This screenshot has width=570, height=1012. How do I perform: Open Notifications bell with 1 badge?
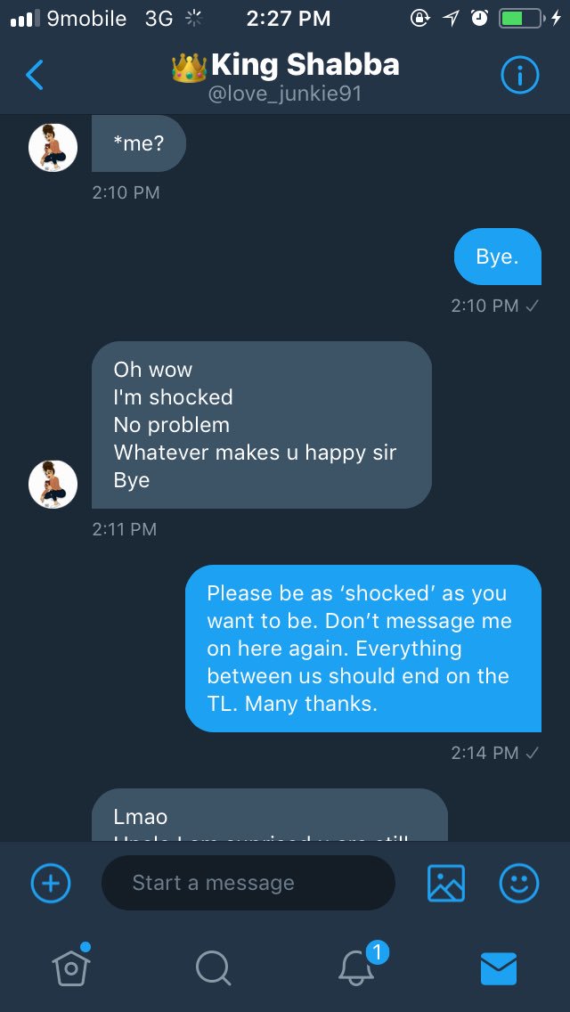pos(358,967)
